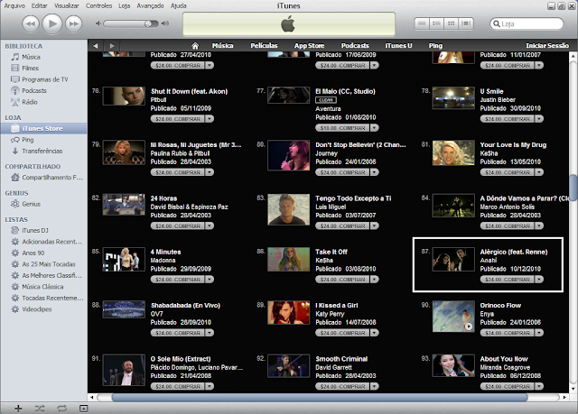Viewport: 578px width, 414px height.
Task: Open the Arquivo menu
Action: coord(14,6)
